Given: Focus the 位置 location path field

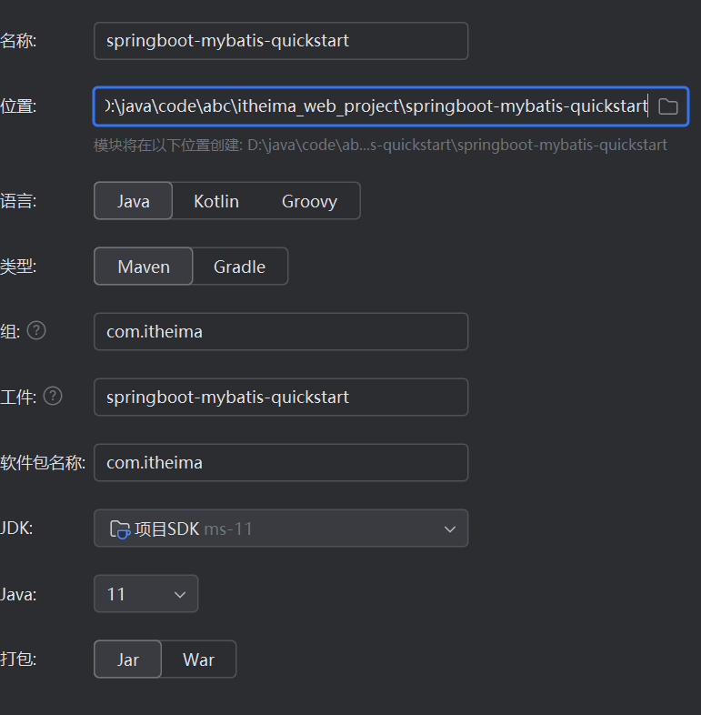Looking at the screenshot, I should point(373,106).
